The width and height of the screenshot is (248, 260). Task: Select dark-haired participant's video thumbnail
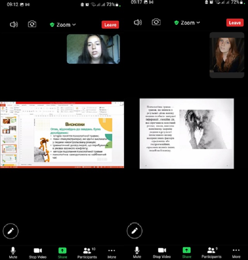point(93,49)
